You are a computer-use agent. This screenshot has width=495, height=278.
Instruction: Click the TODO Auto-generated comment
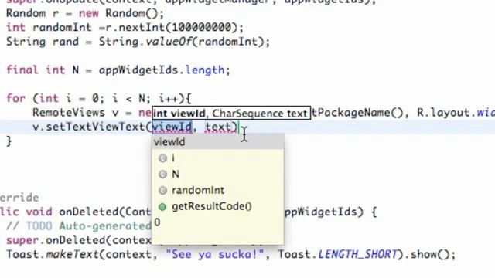coord(79,226)
